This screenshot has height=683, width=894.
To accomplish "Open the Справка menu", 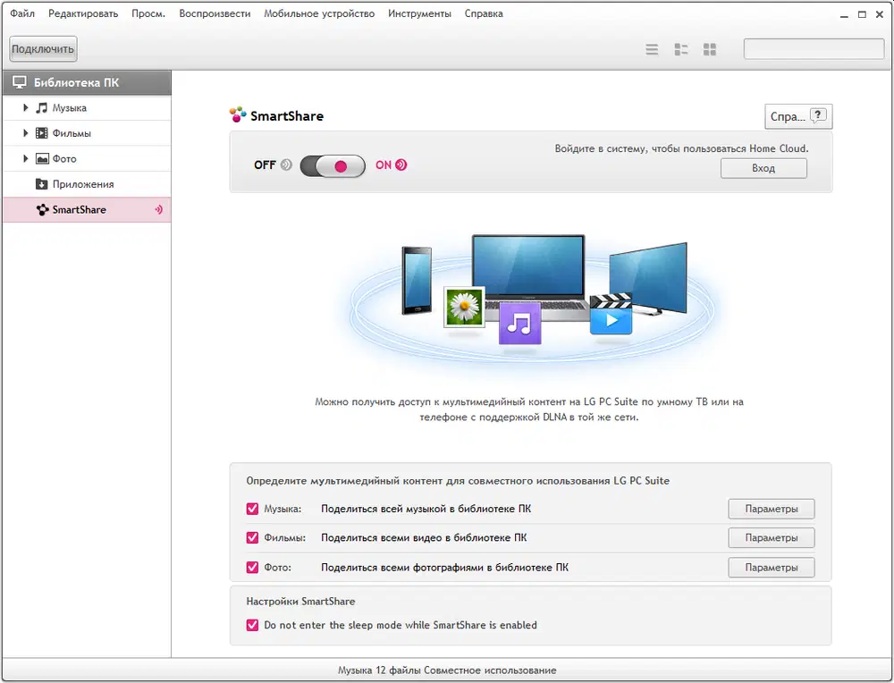I will 484,13.
